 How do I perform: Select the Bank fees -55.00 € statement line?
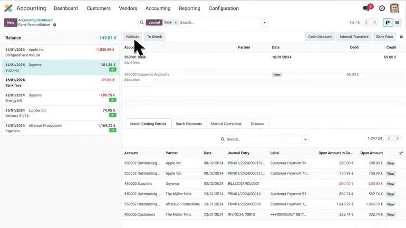(x=60, y=83)
